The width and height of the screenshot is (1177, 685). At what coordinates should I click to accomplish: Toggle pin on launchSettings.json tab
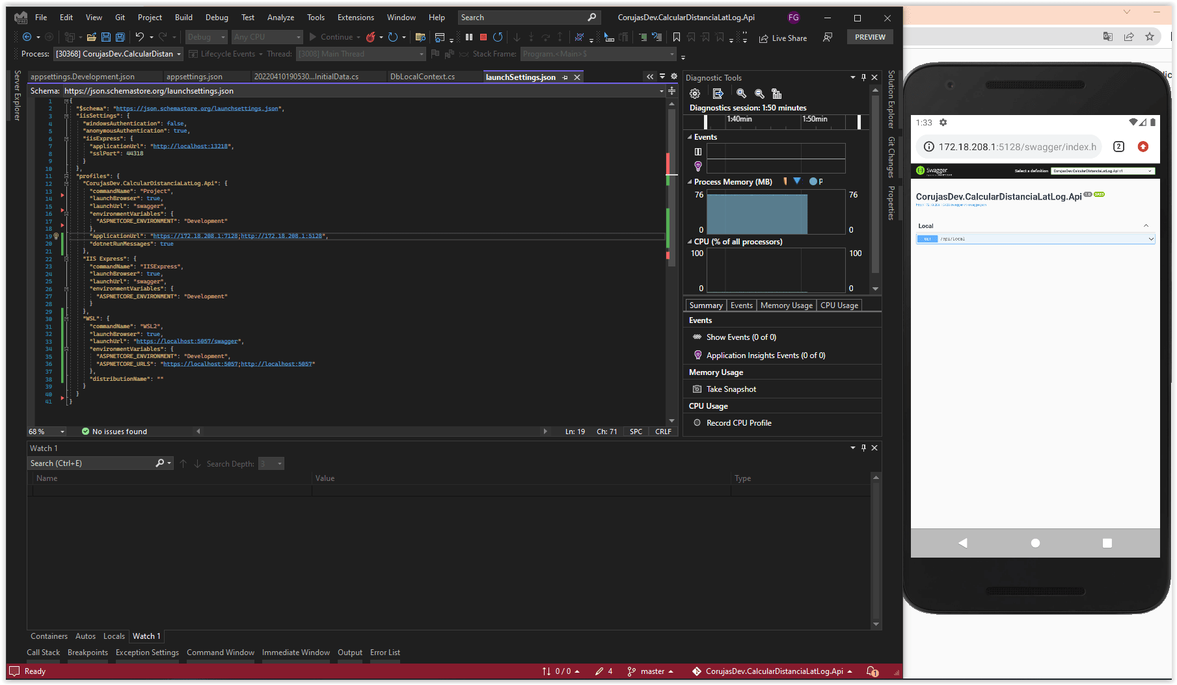tap(565, 77)
